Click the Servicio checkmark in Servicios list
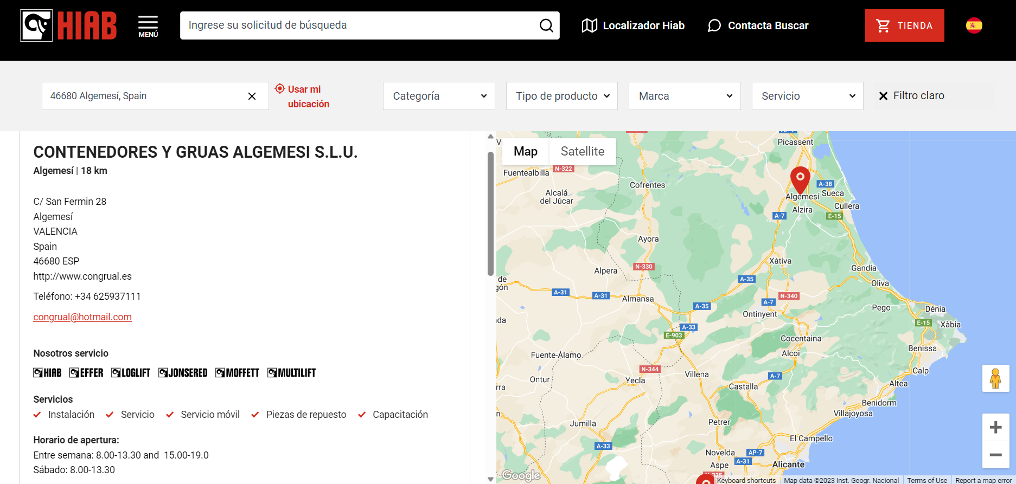Viewport: 1016px width, 484px height. pos(110,415)
